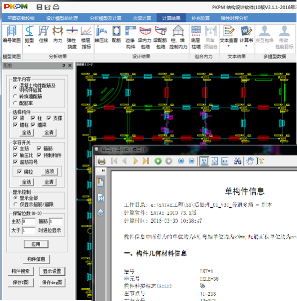Expand the 文本查看 dropdown arrow
297x301 pixels.
(228, 46)
